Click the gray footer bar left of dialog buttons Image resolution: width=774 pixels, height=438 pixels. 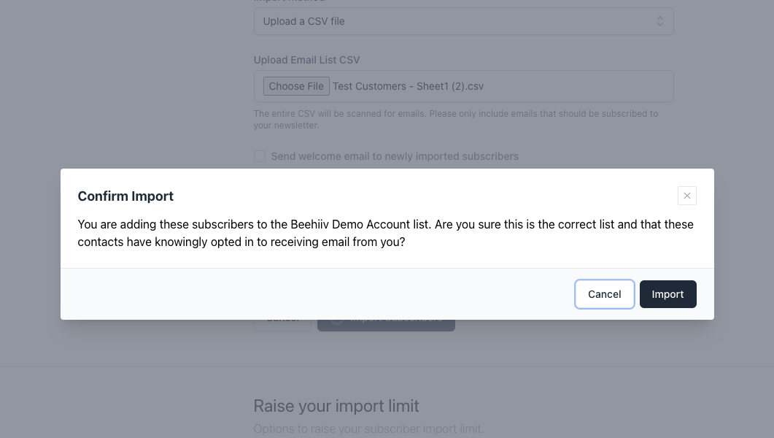click(x=314, y=294)
